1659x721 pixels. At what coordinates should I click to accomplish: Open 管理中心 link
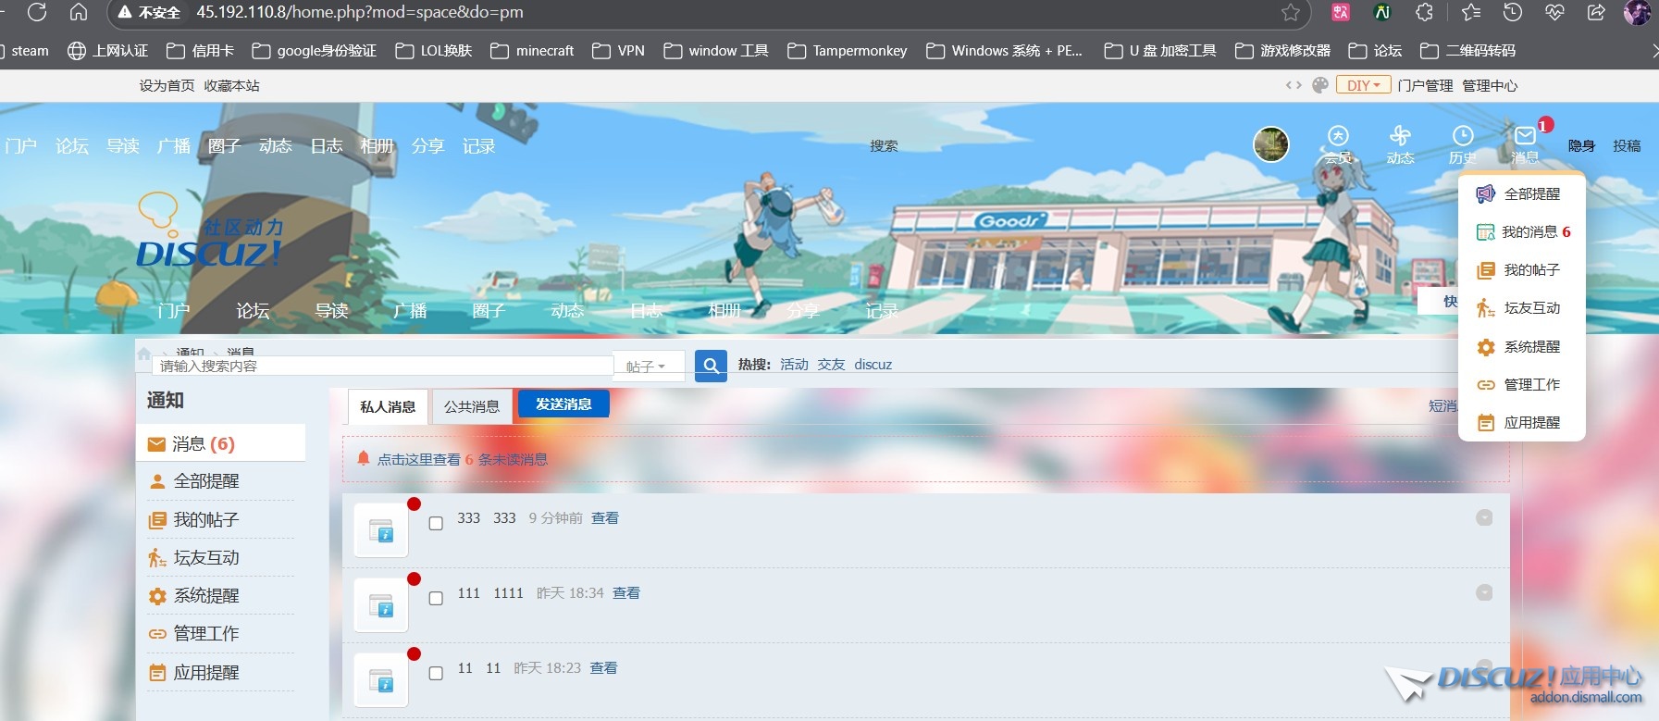[1490, 85]
